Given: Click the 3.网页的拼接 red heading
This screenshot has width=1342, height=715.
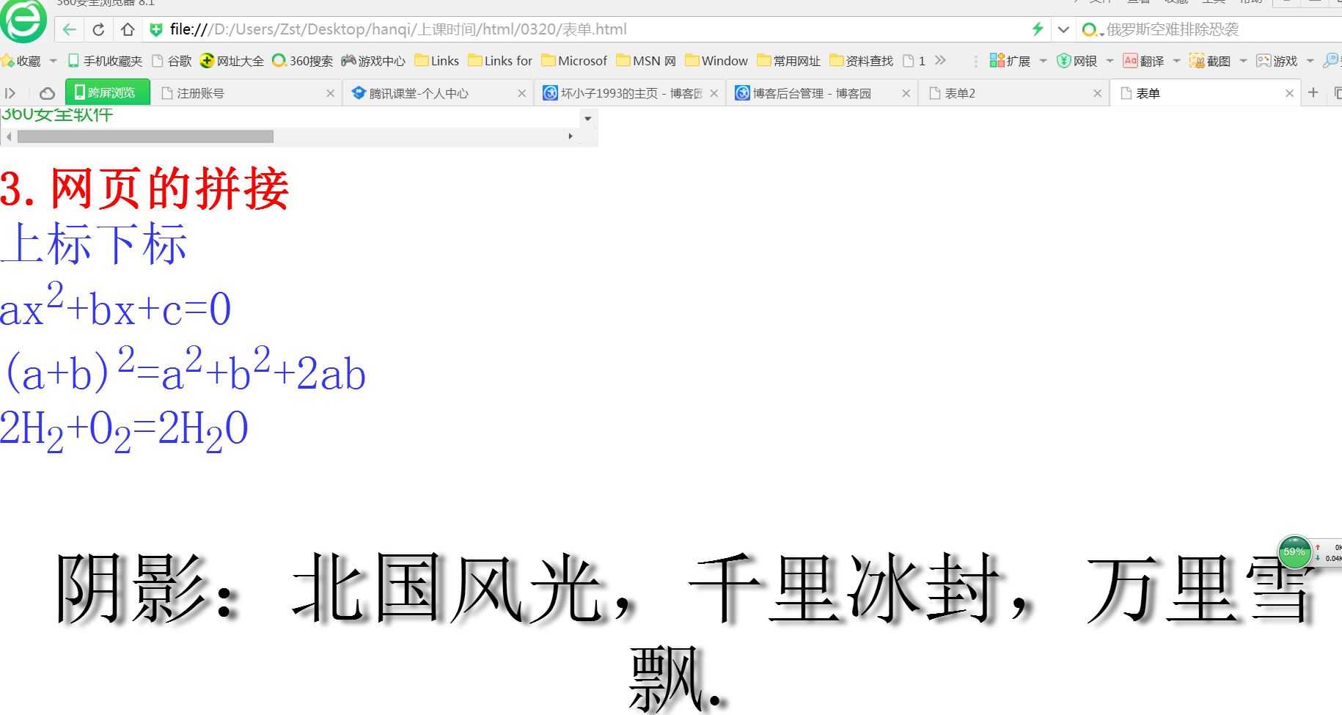Looking at the screenshot, I should click(x=144, y=189).
